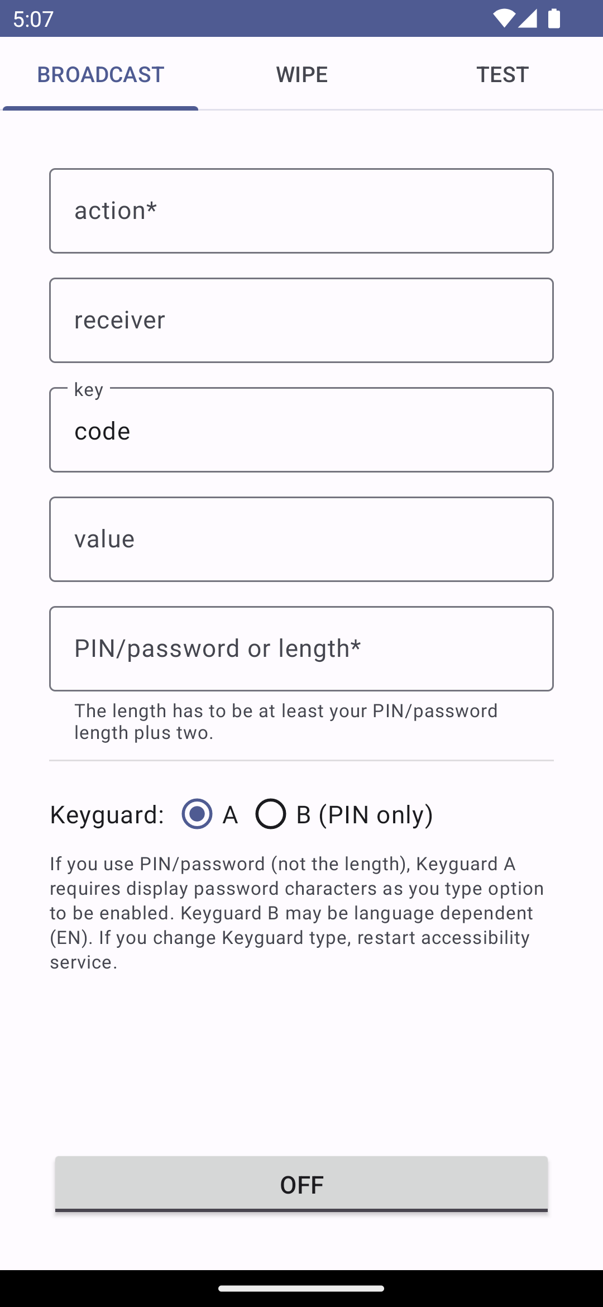Screen dimensions: 603x1307
Task: Enter the PIN/password or length field
Action: coord(301,648)
